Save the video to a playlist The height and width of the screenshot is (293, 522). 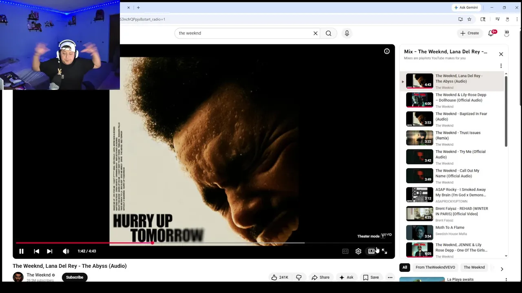tap(371, 278)
